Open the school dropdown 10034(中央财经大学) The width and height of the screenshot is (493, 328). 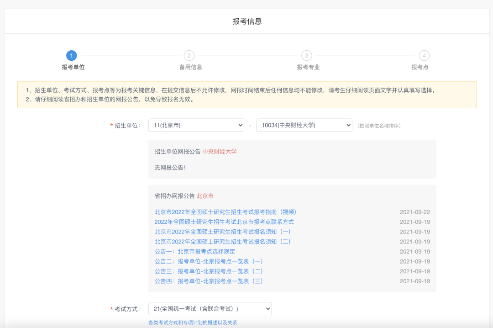tap(304, 125)
